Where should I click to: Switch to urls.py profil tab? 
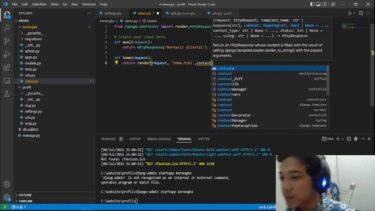(x=221, y=13)
